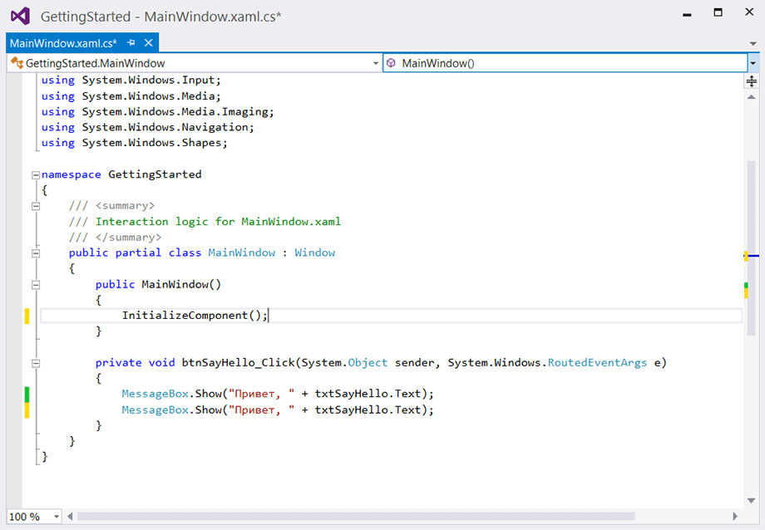Click the vertical scrollbar thumb
The image size is (765, 530).
752,248
